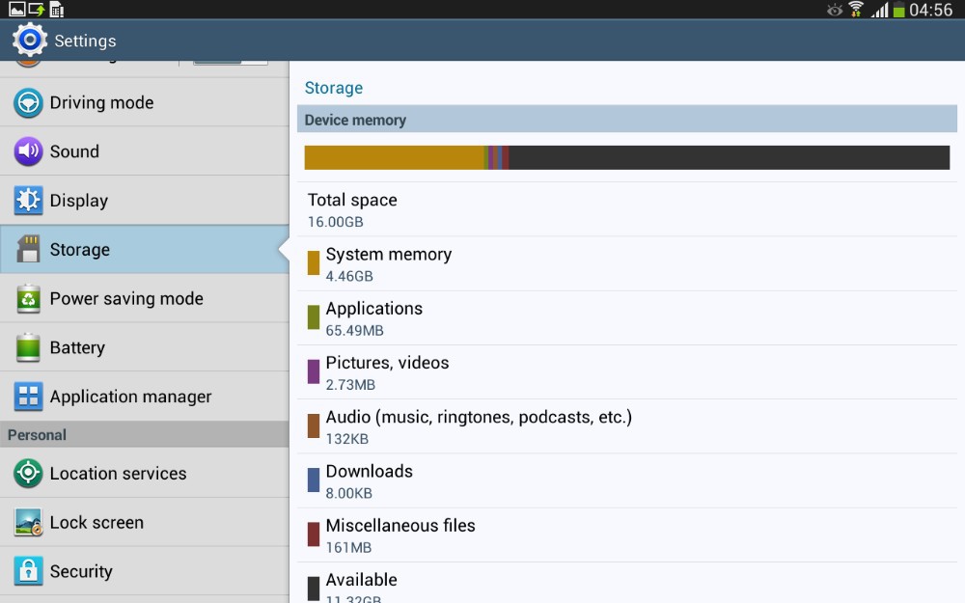
Task: Tap the Sound speaker icon
Action: [x=28, y=151]
